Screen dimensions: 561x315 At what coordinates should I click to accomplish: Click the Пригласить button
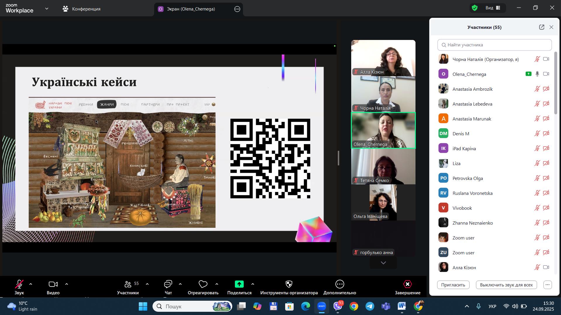tap(453, 285)
